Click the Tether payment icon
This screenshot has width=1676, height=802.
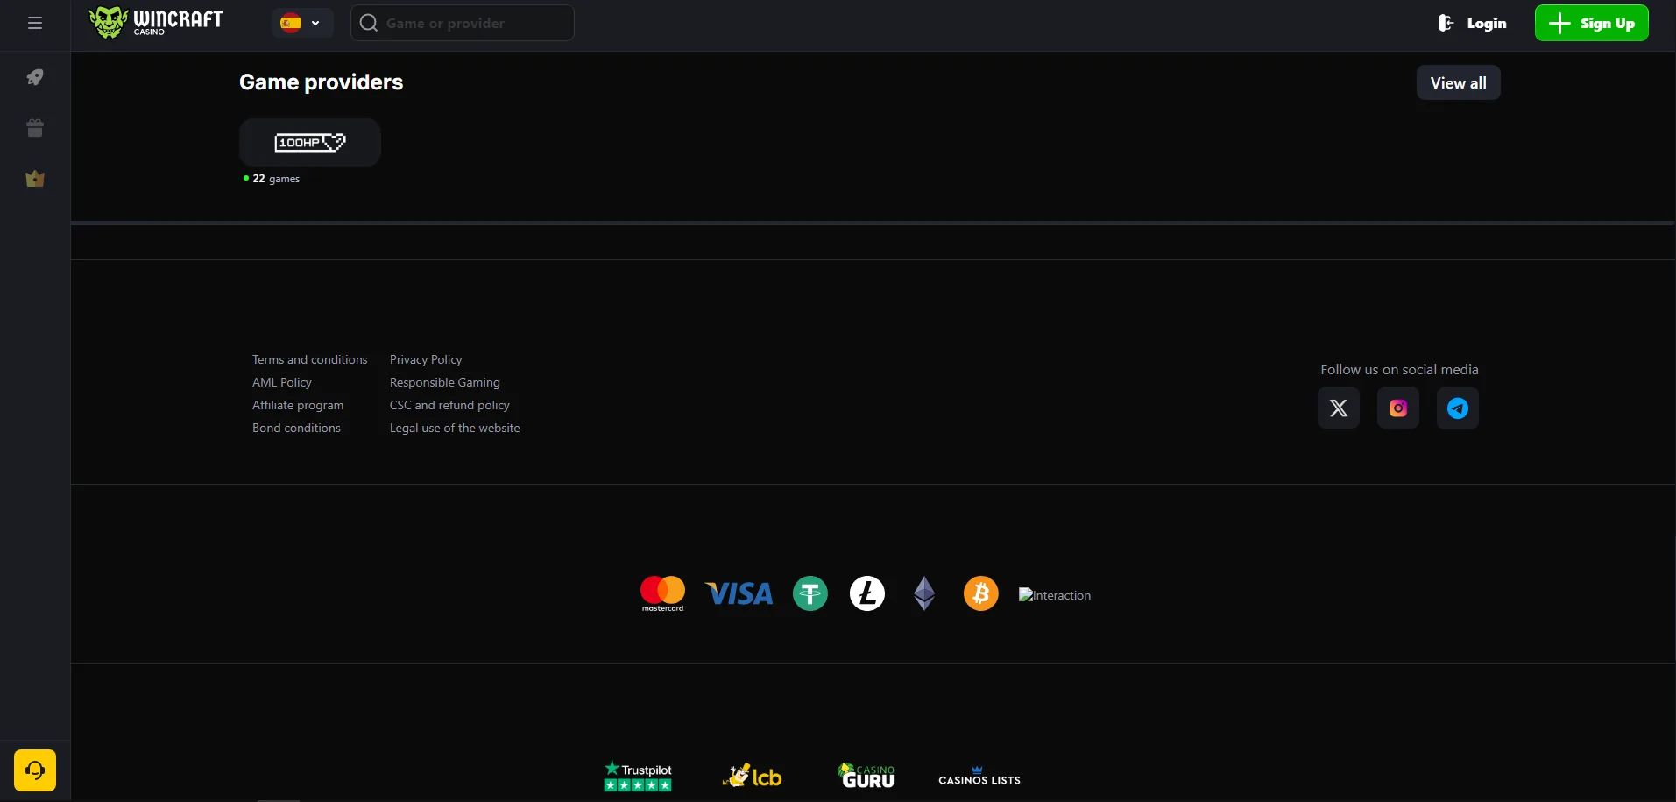click(x=810, y=593)
